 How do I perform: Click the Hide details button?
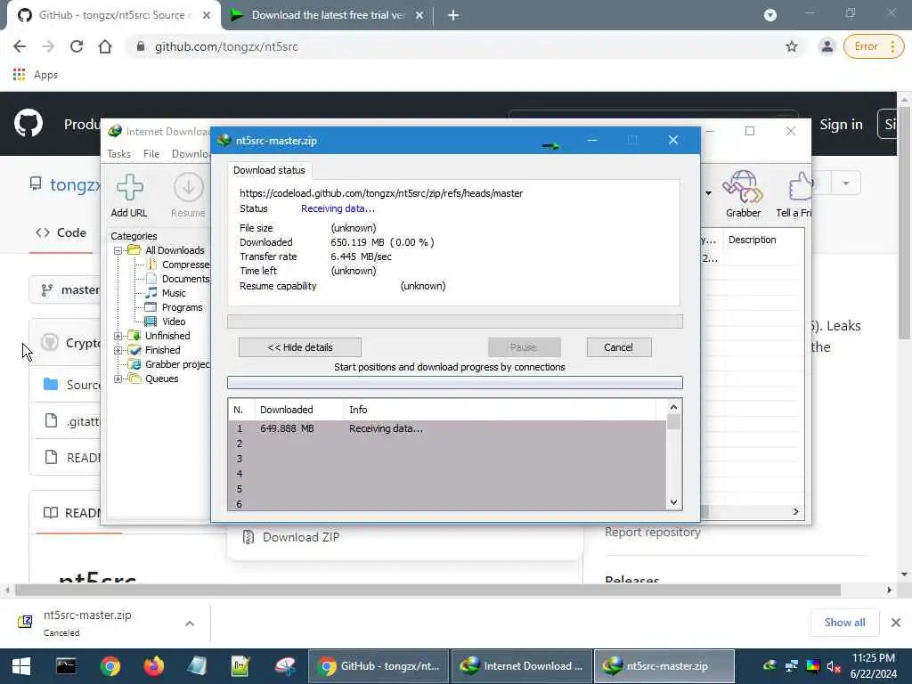coord(300,347)
